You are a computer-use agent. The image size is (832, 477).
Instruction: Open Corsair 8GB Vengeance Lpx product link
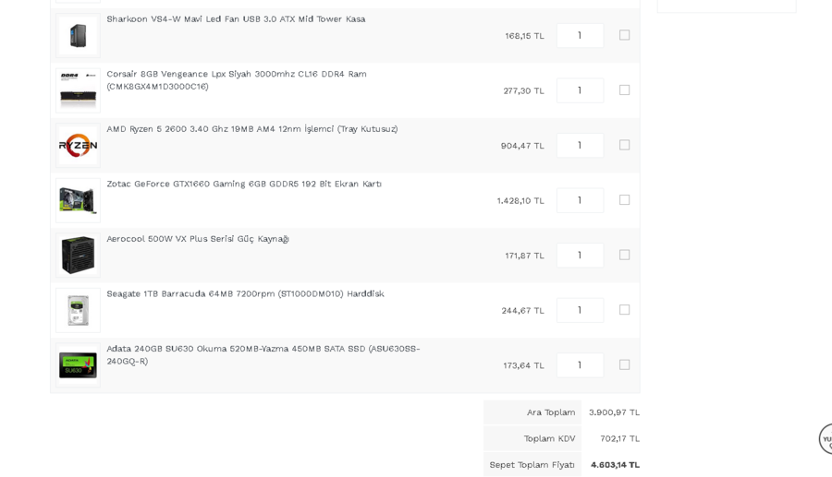pos(236,74)
